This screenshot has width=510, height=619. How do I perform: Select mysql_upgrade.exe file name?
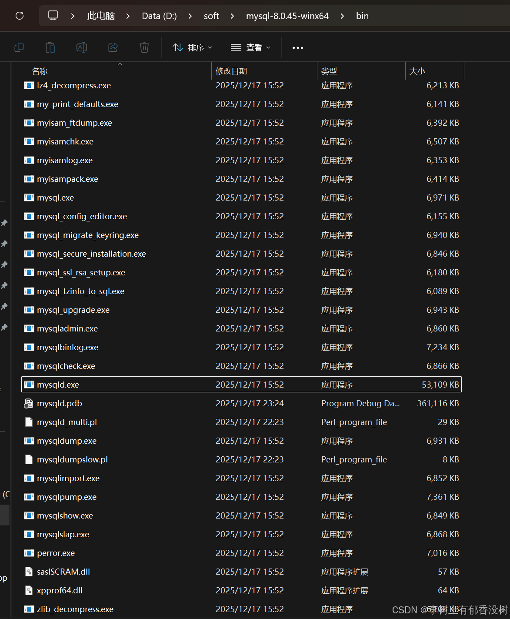pos(73,310)
